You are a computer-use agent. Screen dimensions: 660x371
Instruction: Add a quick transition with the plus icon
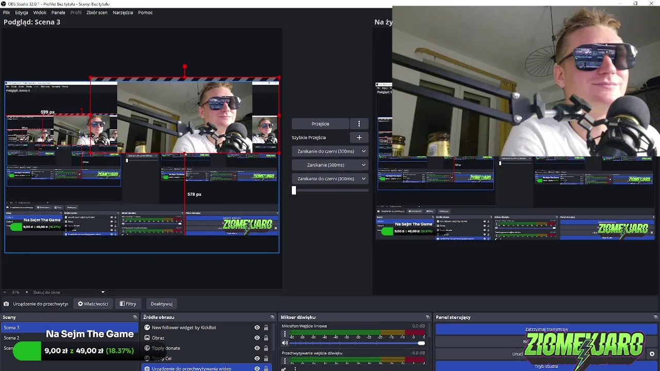pyautogui.click(x=359, y=138)
